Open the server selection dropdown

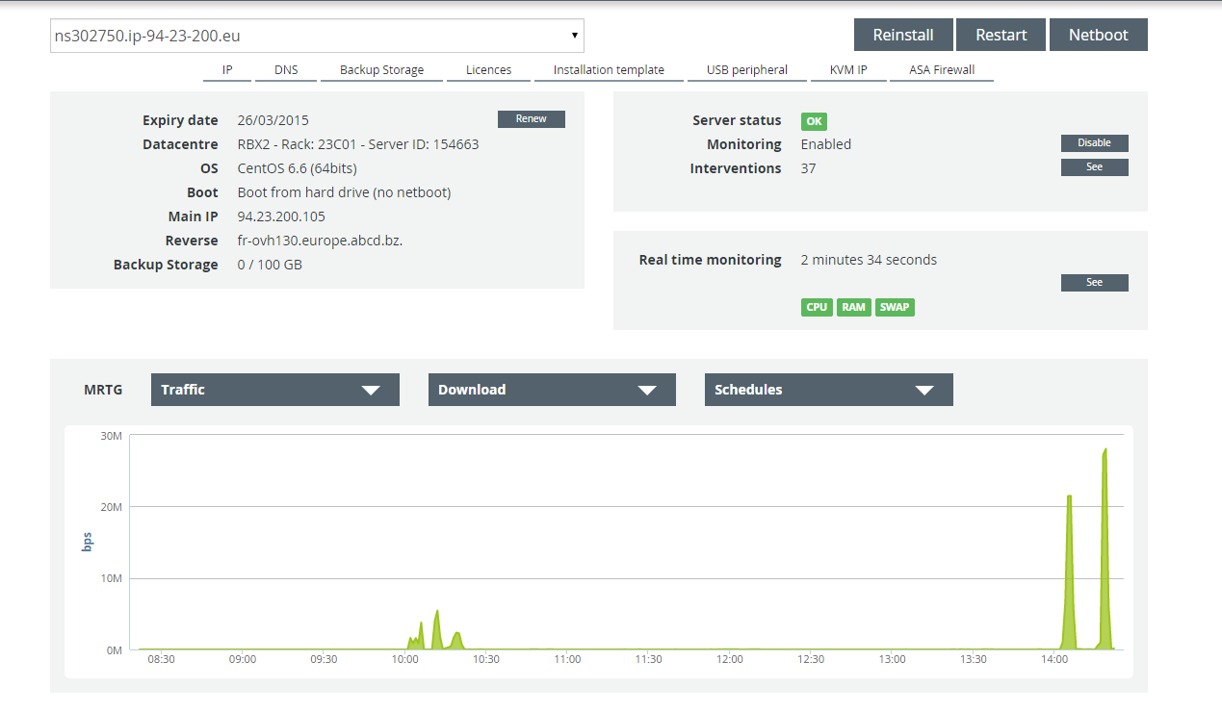pos(317,37)
